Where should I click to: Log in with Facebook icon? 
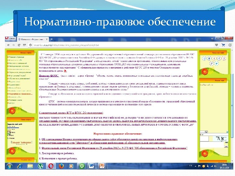pyautogui.click(x=219, y=58)
